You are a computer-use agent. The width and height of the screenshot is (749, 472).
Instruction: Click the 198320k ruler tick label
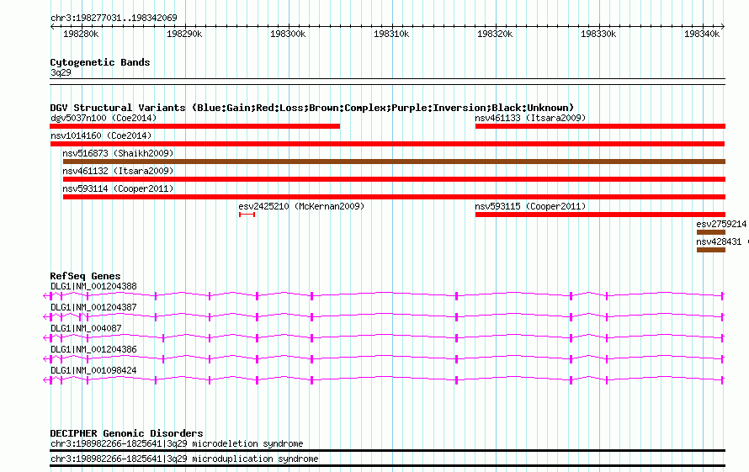495,34
